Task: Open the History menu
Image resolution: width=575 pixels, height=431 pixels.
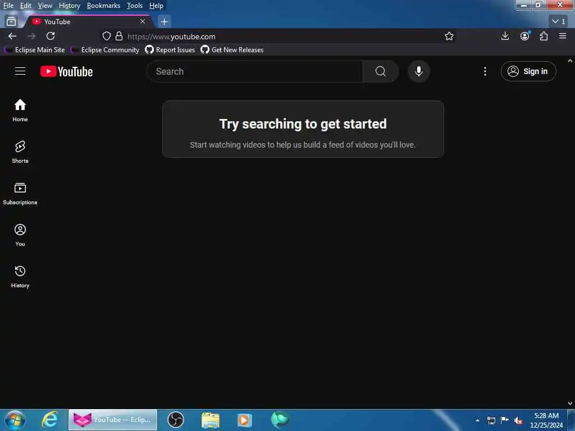Action: (69, 6)
